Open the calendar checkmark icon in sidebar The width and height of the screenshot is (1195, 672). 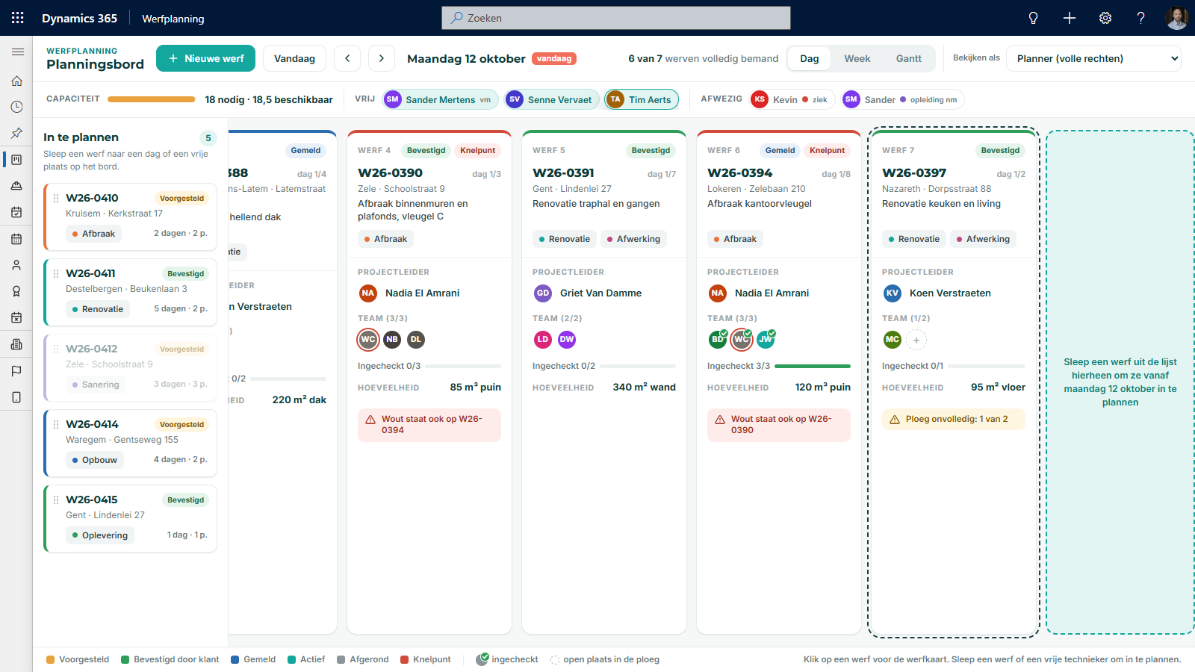16,212
